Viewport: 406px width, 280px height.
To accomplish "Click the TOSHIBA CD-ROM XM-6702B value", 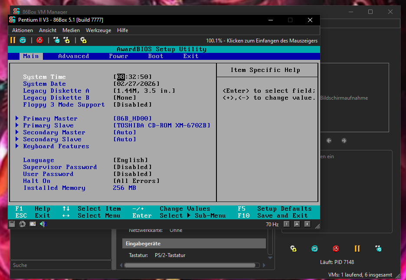I will 161,126.
